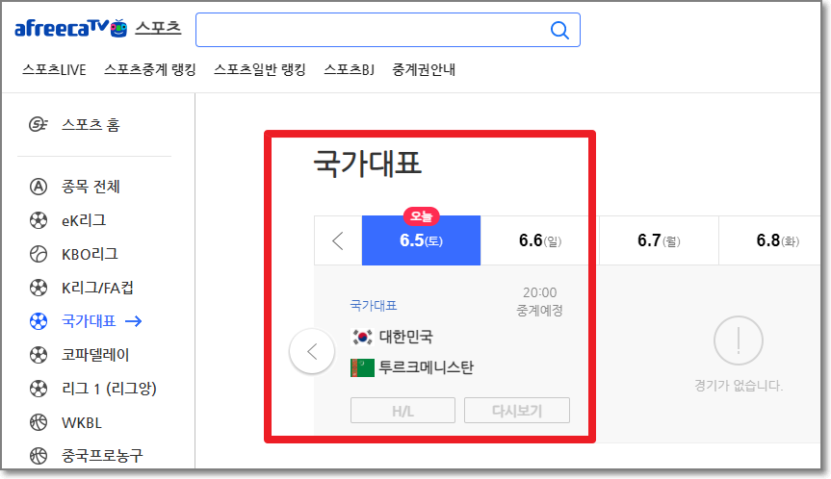Click the 국가대표 page heading
This screenshot has width=831, height=479.
(x=367, y=163)
